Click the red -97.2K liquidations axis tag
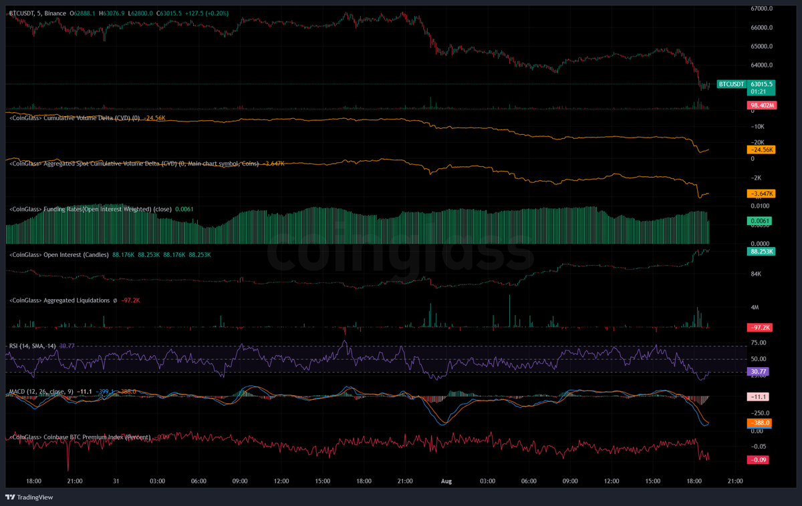802x506 pixels. tap(761, 328)
